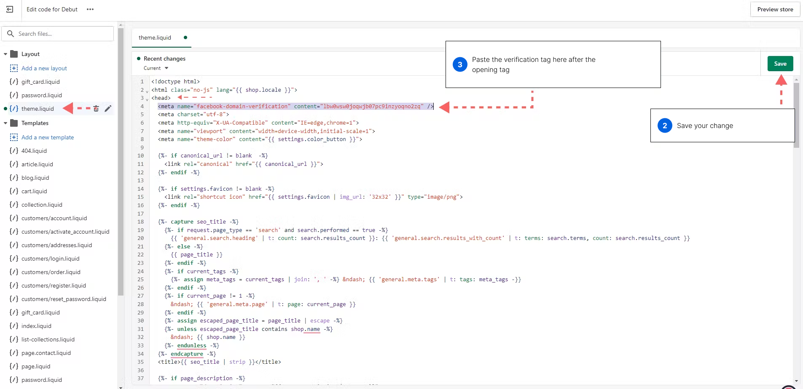Click the file icon beside 404.liquid
The image size is (803, 389).
click(x=14, y=151)
